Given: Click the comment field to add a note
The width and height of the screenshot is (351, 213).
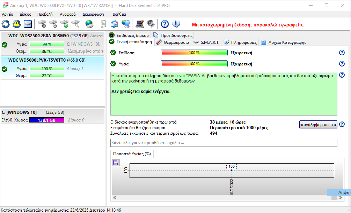Looking at the screenshot, I should 224,143.
